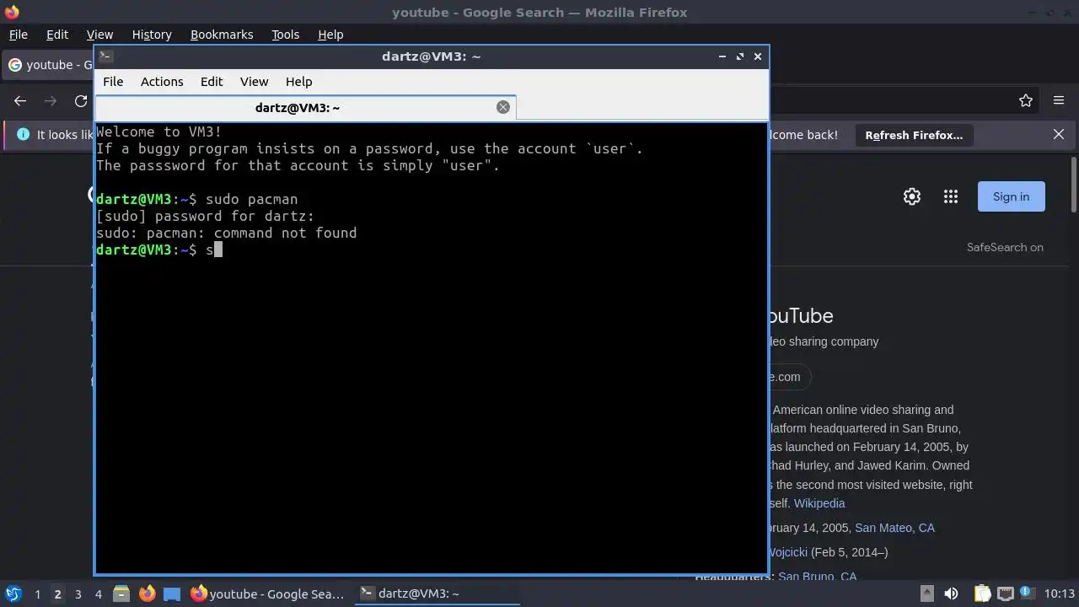Screen dimensions: 1079x607
Task: Bookmark this page with the star icon
Action: [x=1026, y=101]
